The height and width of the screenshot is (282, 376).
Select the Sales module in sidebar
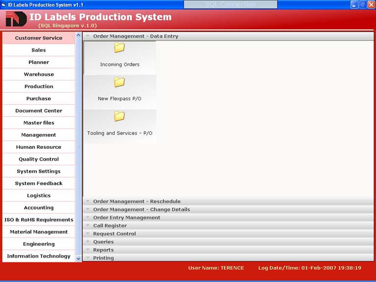pyautogui.click(x=39, y=50)
